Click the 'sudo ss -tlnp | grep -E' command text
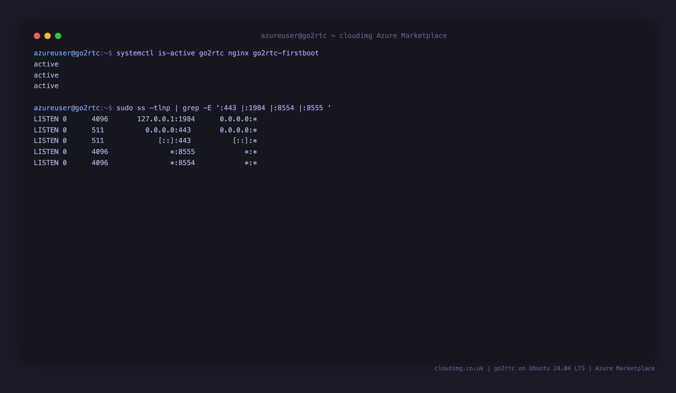Screen dimensions: 676x393 164,108
